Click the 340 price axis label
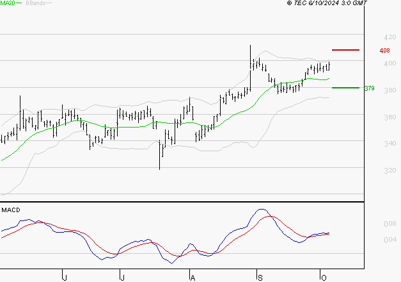The height and width of the screenshot is (282, 401). [x=390, y=144]
